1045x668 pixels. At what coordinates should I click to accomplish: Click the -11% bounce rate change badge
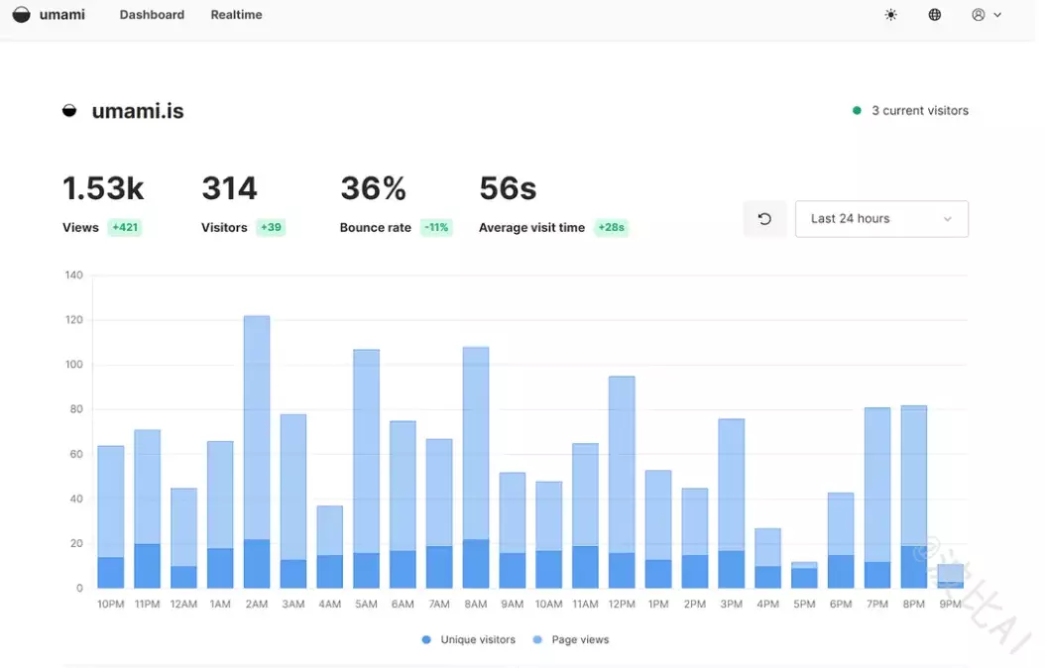point(436,227)
